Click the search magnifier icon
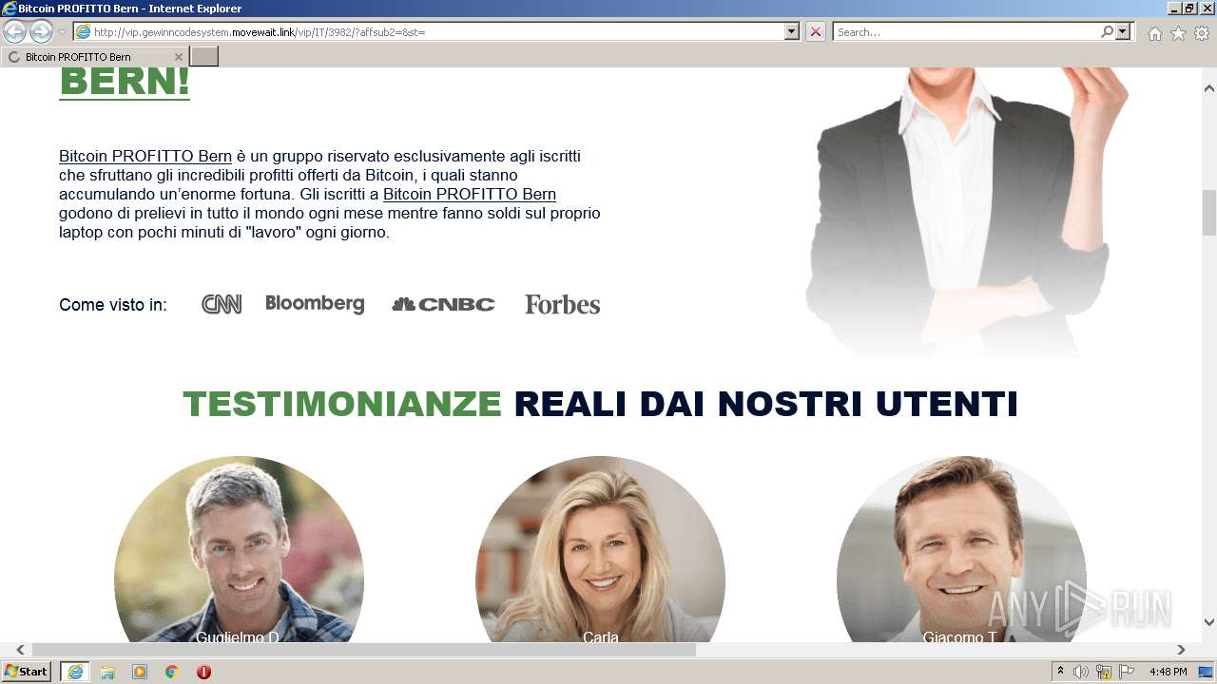 (1107, 32)
